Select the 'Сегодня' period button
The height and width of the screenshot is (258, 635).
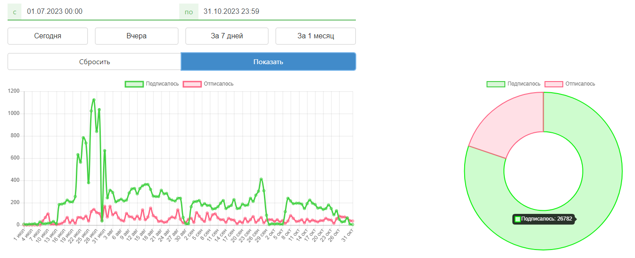tap(48, 36)
